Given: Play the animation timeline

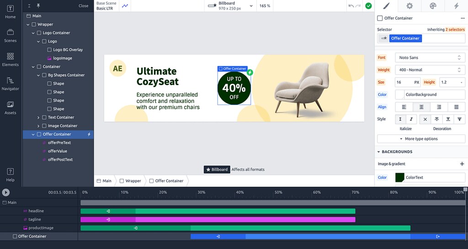Looking at the screenshot, I should pyautogui.click(x=5, y=192).
